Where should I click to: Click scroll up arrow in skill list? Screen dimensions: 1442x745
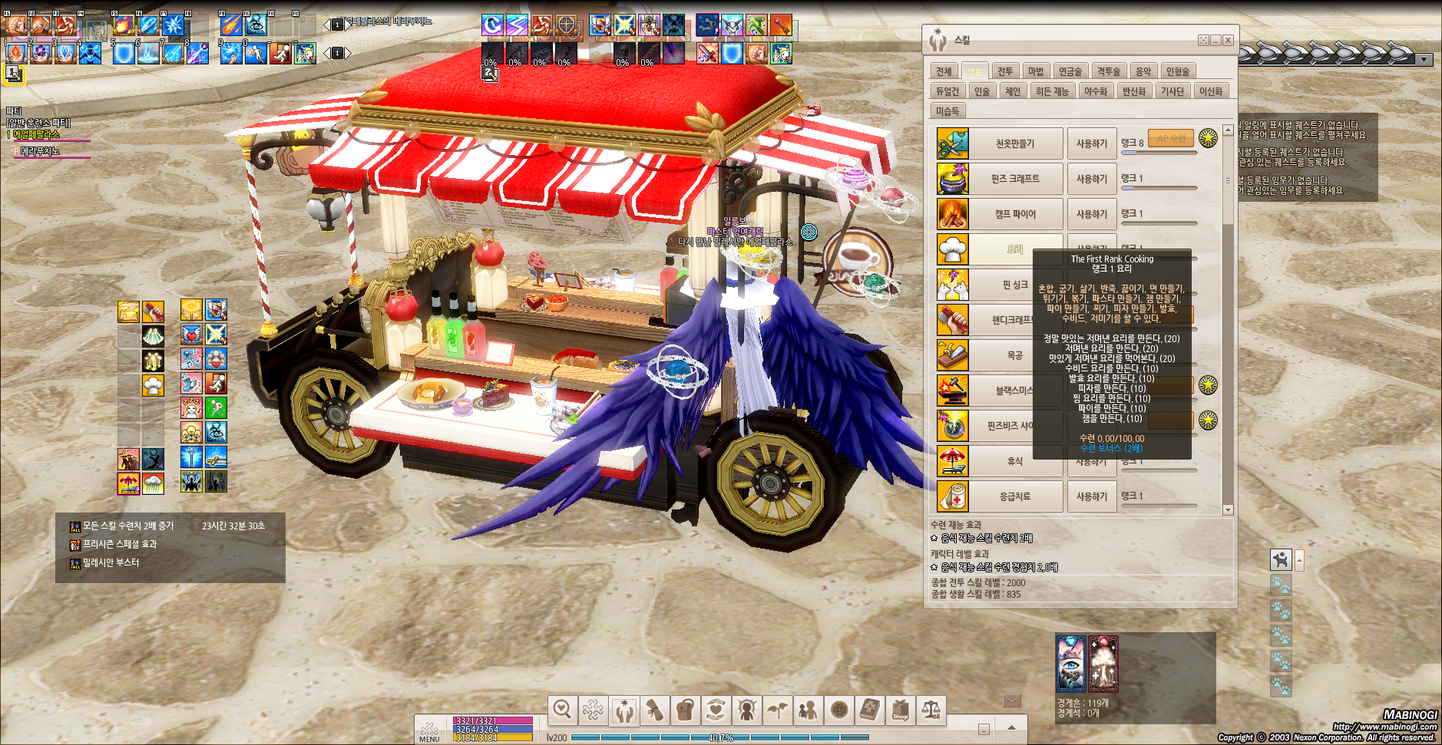click(1228, 130)
